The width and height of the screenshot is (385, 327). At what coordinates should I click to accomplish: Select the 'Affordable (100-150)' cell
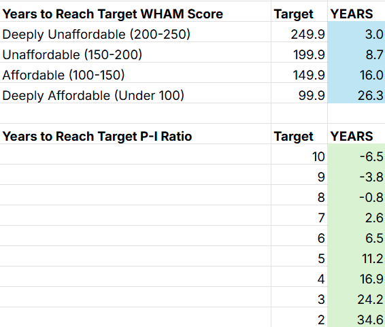(x=135, y=72)
